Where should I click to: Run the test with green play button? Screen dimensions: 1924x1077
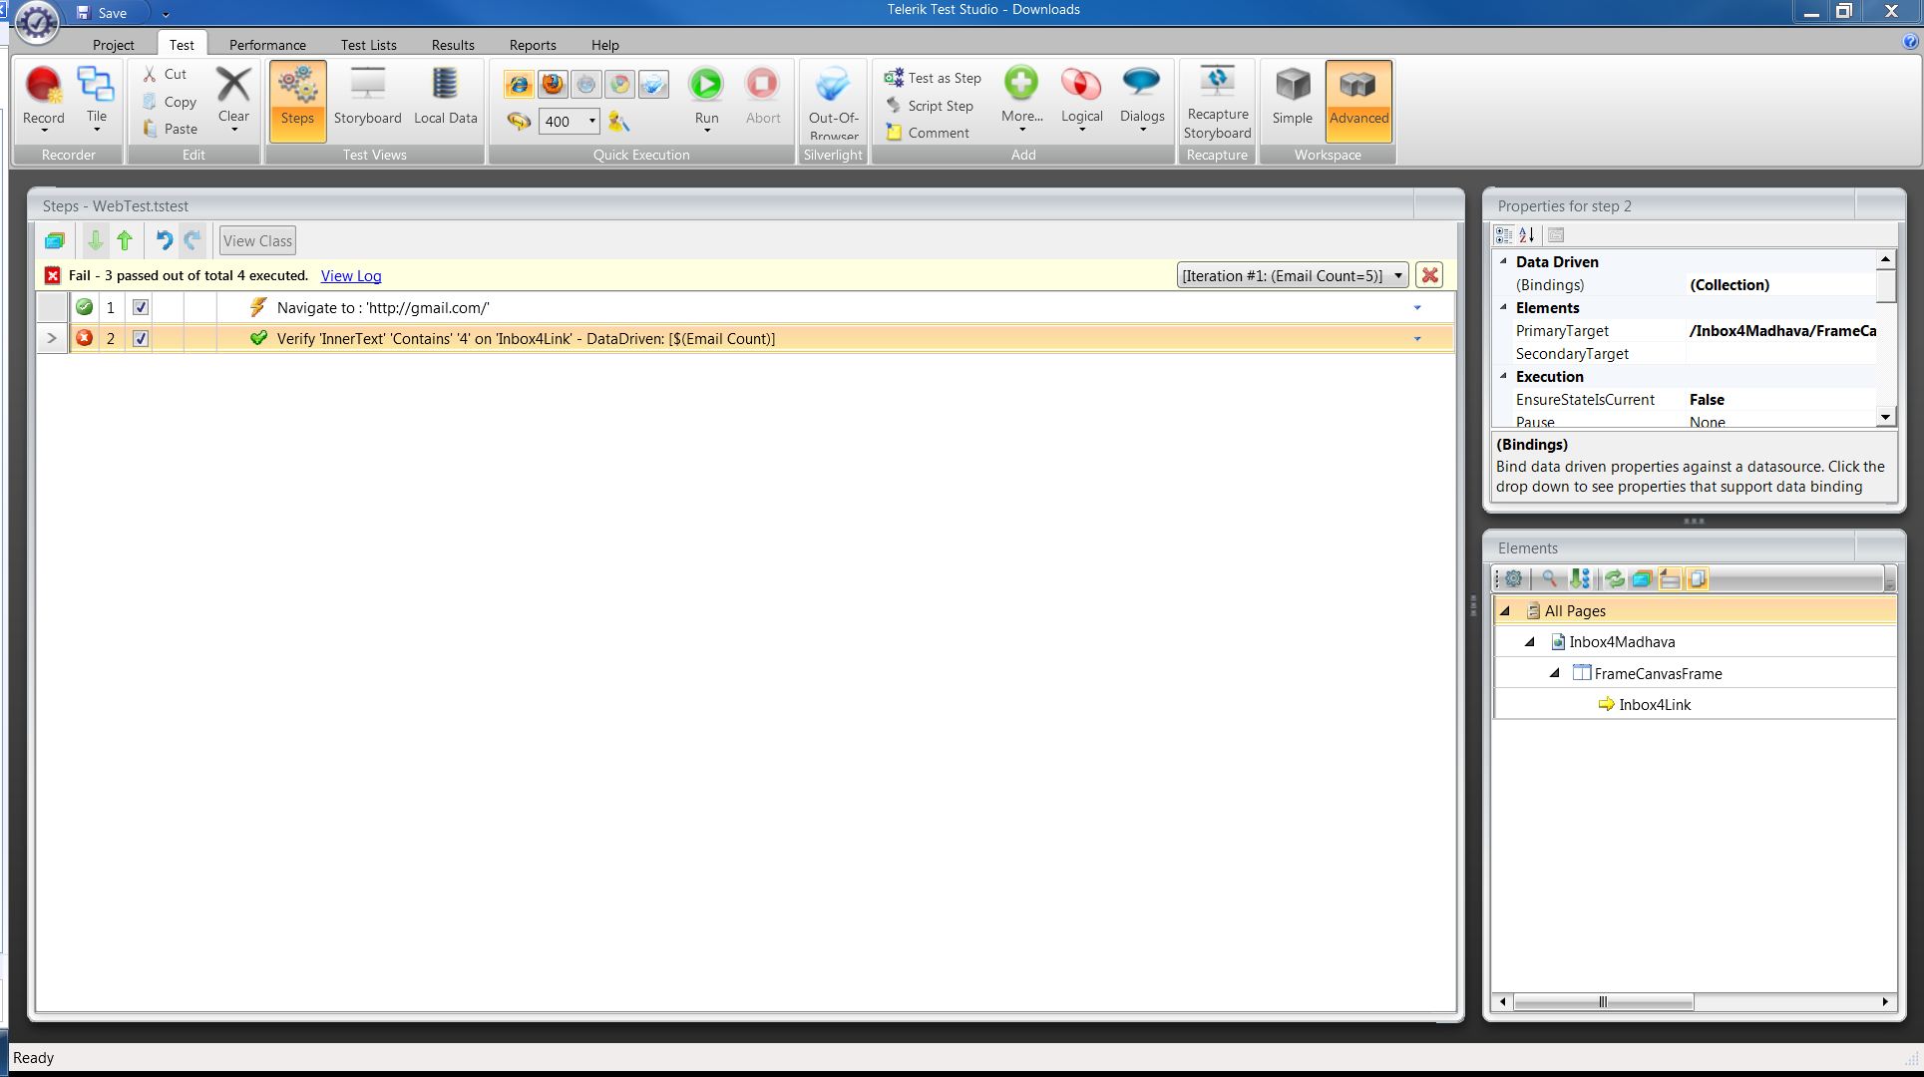point(706,86)
